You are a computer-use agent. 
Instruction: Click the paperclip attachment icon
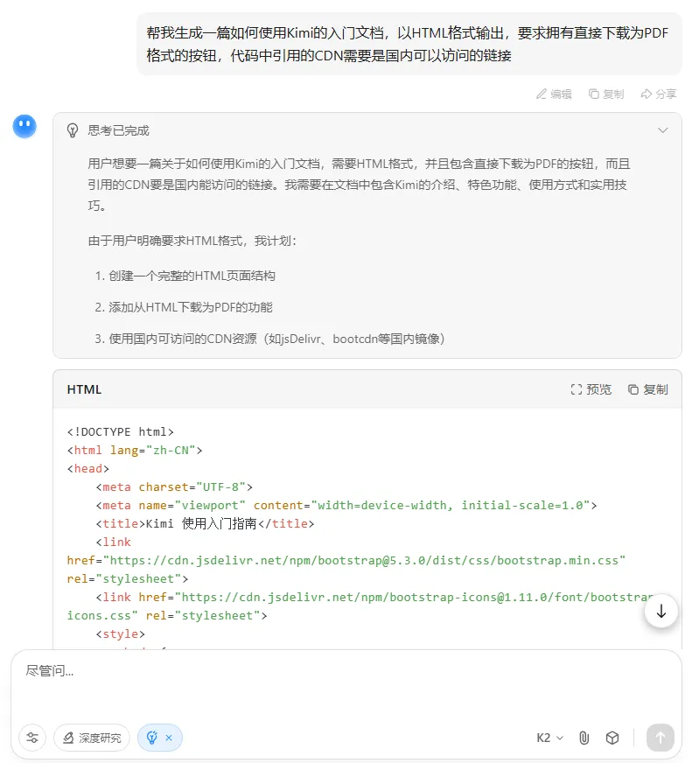584,738
